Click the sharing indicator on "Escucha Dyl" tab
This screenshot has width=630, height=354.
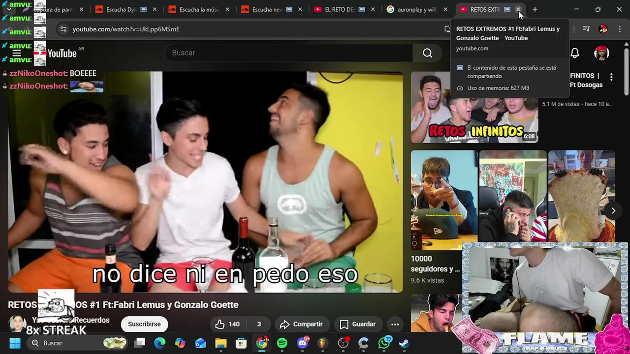pyautogui.click(x=143, y=9)
